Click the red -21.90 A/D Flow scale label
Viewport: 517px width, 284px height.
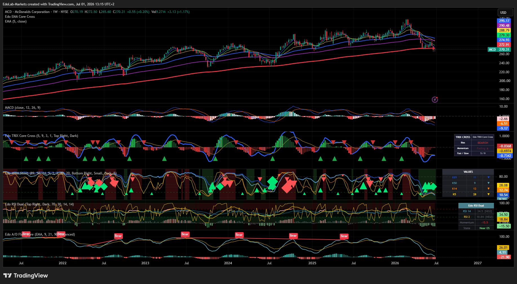(504, 257)
